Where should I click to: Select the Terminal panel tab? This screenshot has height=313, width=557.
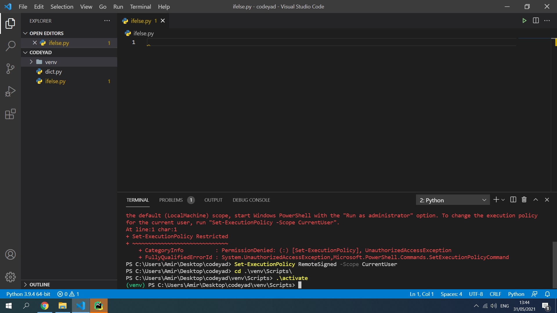138,200
